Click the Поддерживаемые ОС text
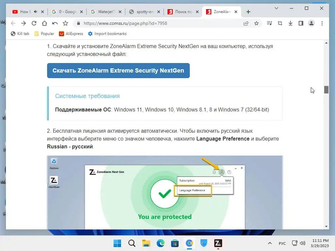335x251 pixels. point(83,110)
